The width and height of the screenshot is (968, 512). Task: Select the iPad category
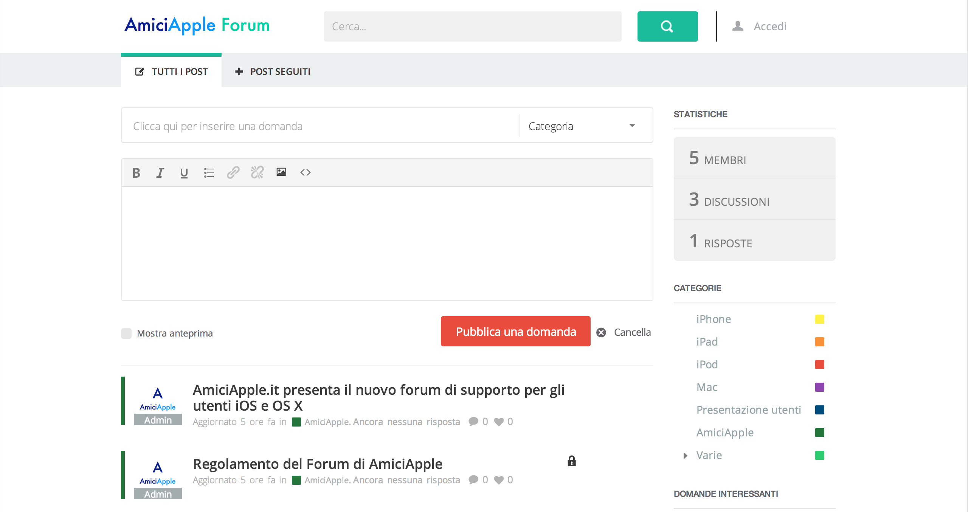(x=707, y=342)
